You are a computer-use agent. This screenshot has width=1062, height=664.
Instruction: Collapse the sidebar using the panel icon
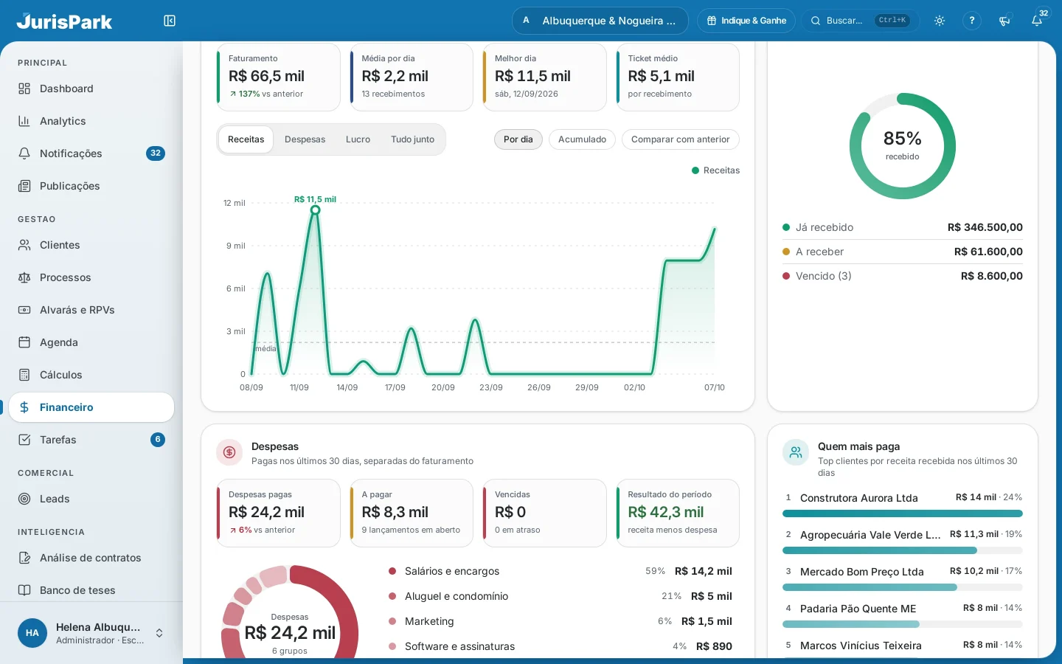tap(170, 21)
